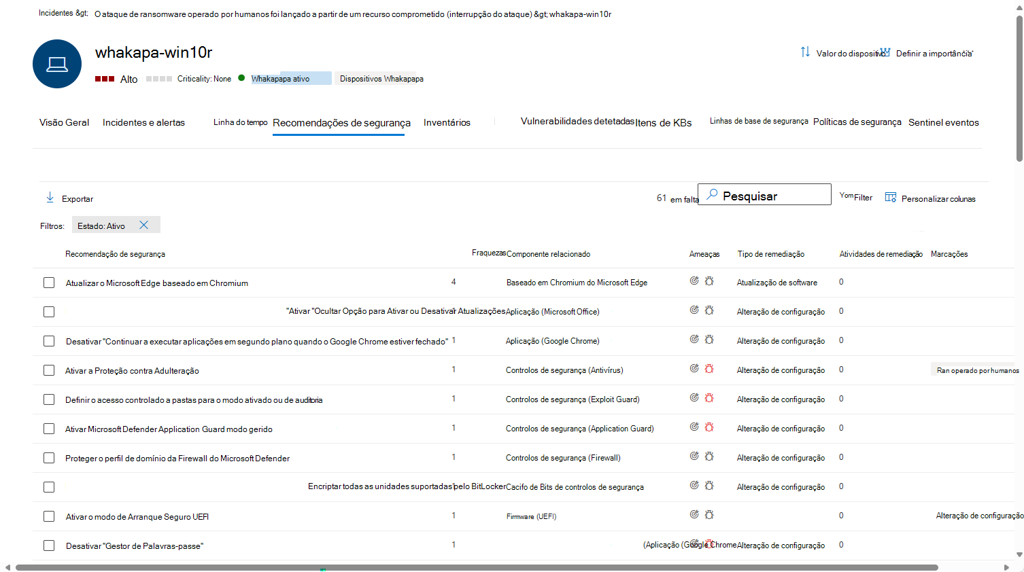
Task: Click bug icon in Edge update row
Action: click(709, 281)
